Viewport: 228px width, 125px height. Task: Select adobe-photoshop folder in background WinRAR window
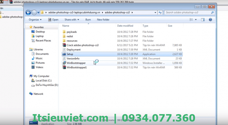(12, 17)
